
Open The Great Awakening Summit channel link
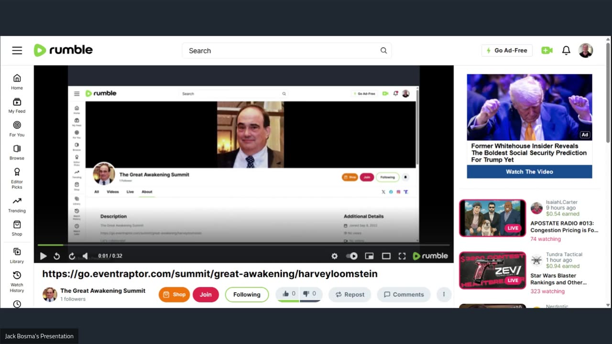pyautogui.click(x=103, y=290)
